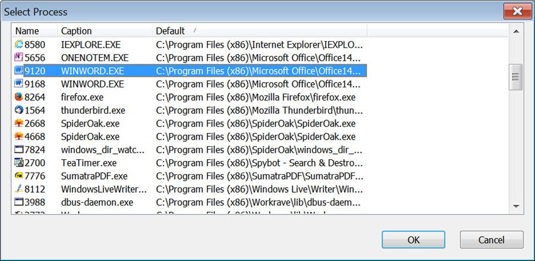Click process ID 7776

(35, 176)
